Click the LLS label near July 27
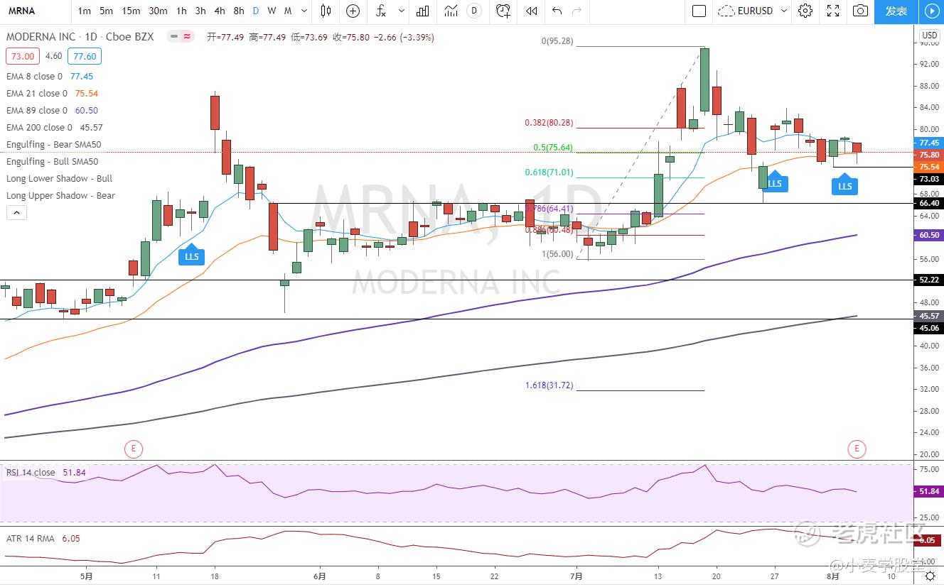Image resolution: width=944 pixels, height=587 pixels. point(775,182)
